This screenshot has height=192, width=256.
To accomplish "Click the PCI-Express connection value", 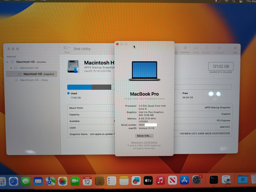I will point(223,120).
